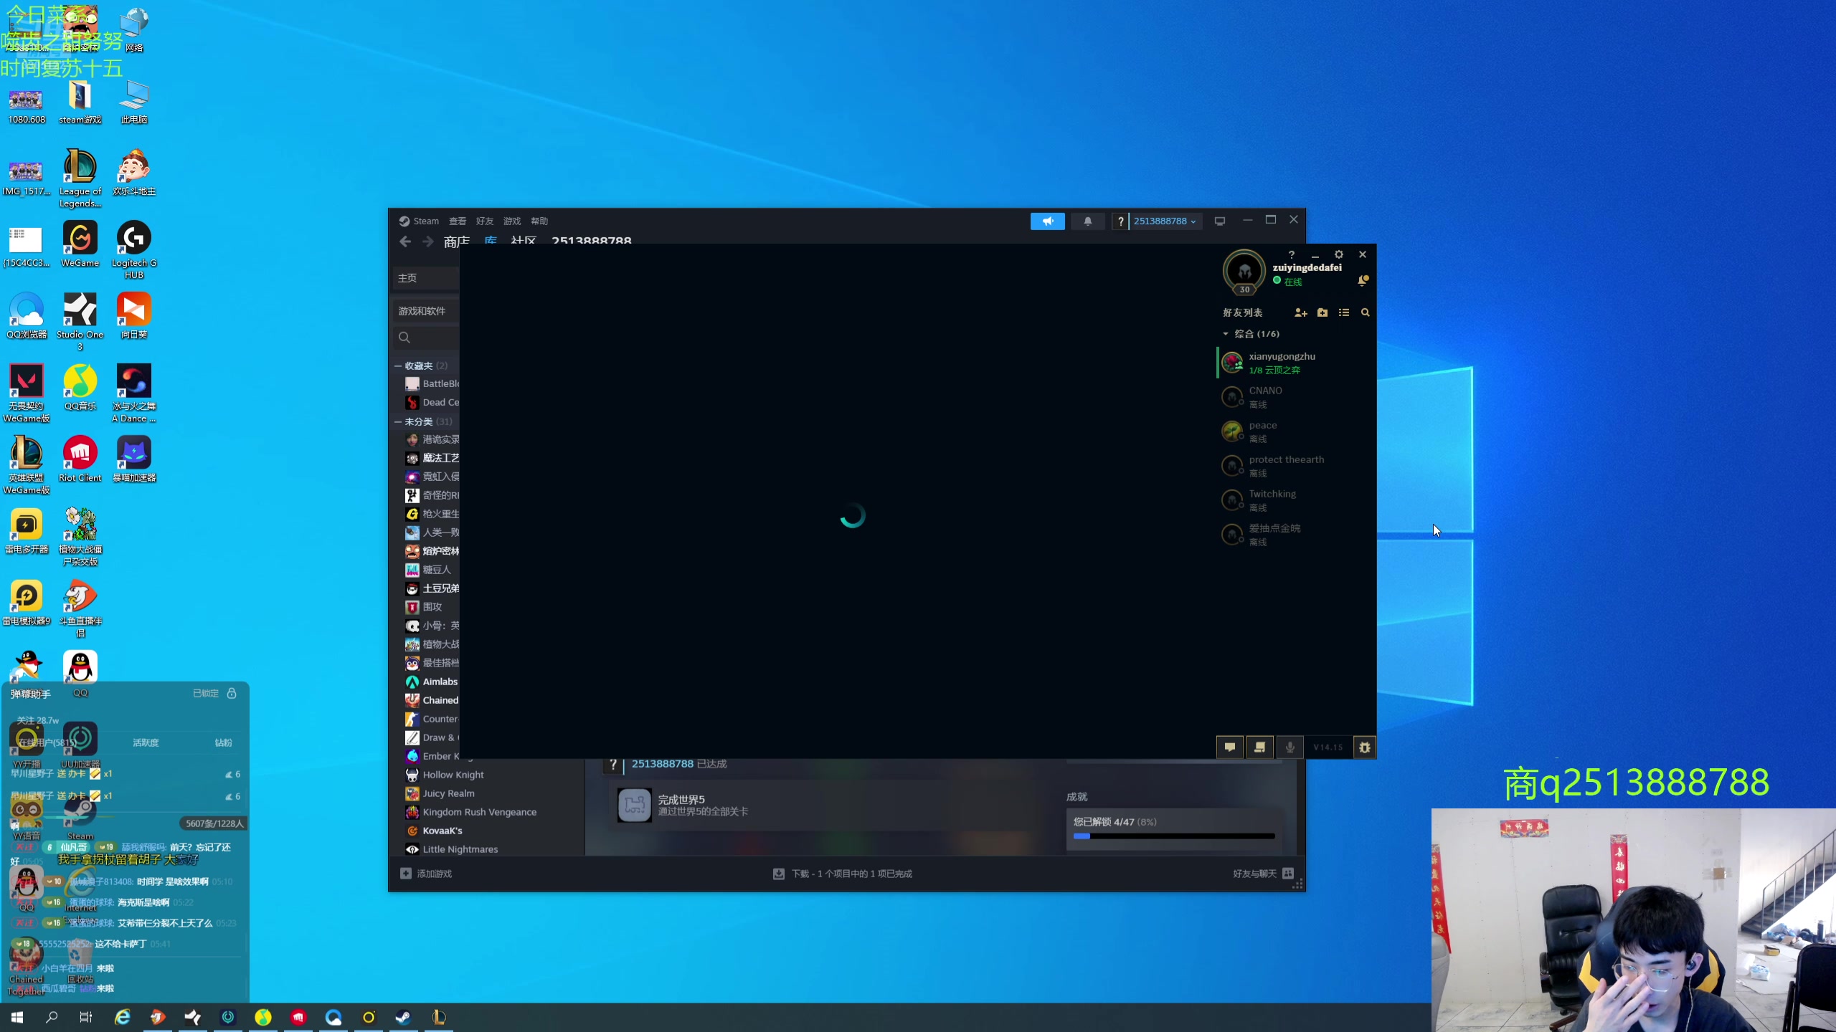Go forward with Steam's forward arrow

pos(428,242)
